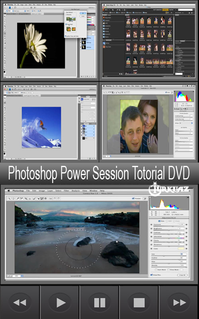Click Cancel in the flower window blend dialog
Viewport: 199px width, 319px height.
pyautogui.click(x=83, y=16)
